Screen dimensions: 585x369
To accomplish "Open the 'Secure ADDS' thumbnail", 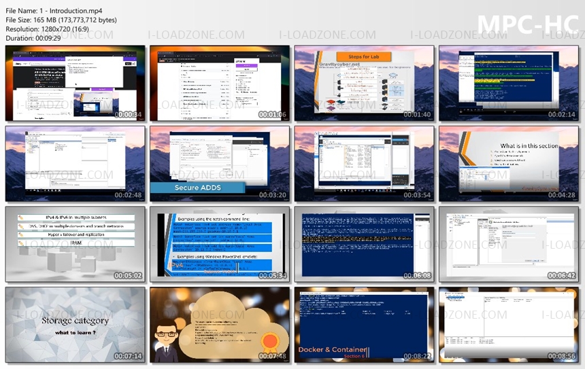I will pyautogui.click(x=220, y=163).
